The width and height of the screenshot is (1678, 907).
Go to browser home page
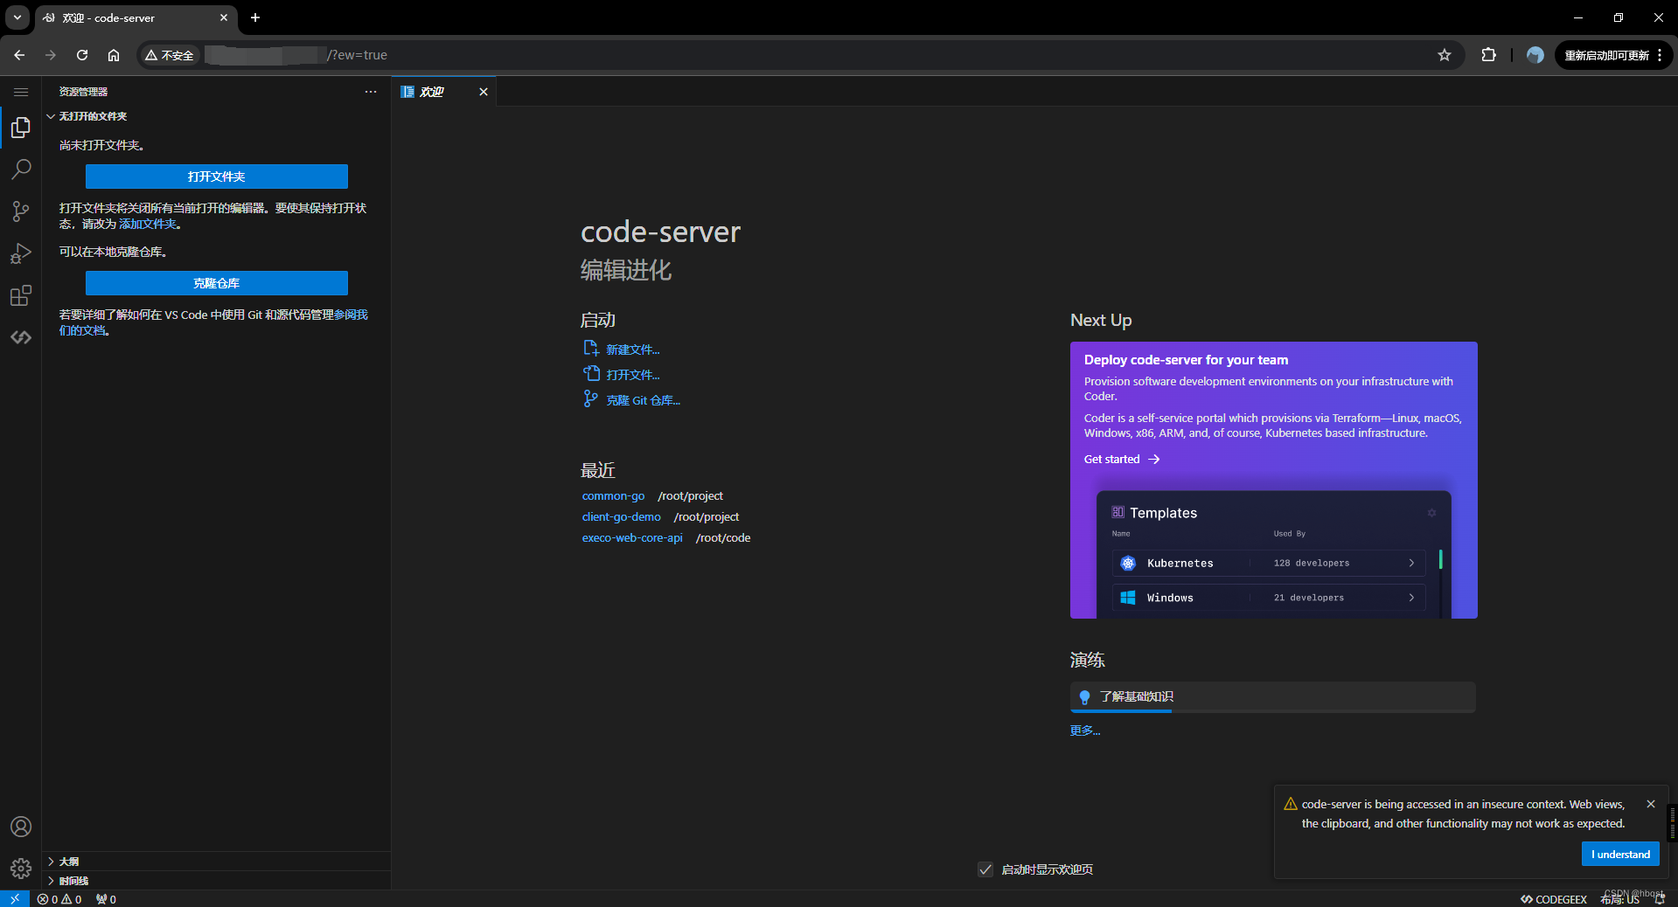(114, 55)
